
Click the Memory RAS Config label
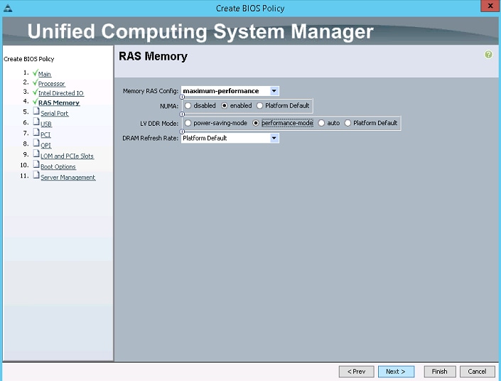(151, 91)
